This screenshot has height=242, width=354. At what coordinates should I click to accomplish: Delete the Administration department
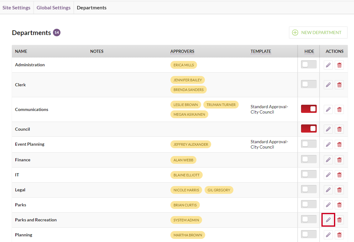click(x=339, y=65)
